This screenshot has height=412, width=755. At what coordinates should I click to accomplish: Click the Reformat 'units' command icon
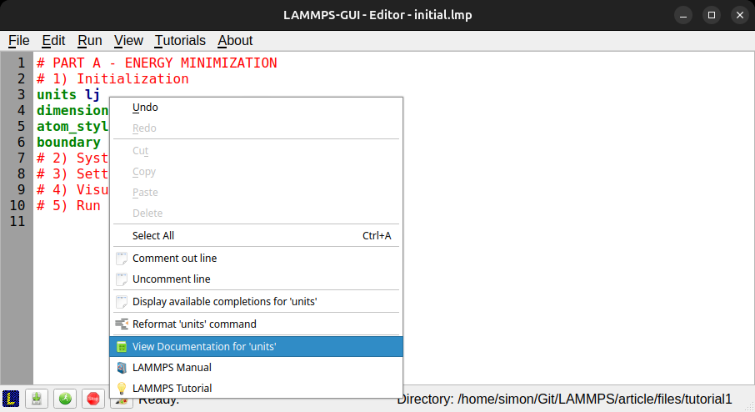tap(122, 324)
